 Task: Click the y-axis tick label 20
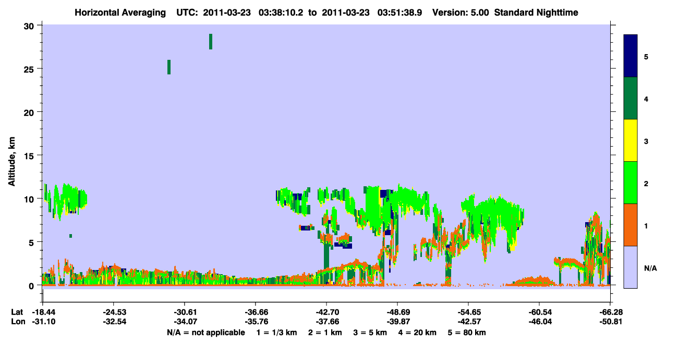pyautogui.click(x=30, y=112)
